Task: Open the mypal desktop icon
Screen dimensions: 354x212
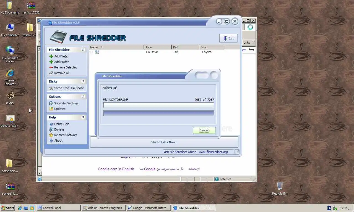Action: [x=10, y=98]
